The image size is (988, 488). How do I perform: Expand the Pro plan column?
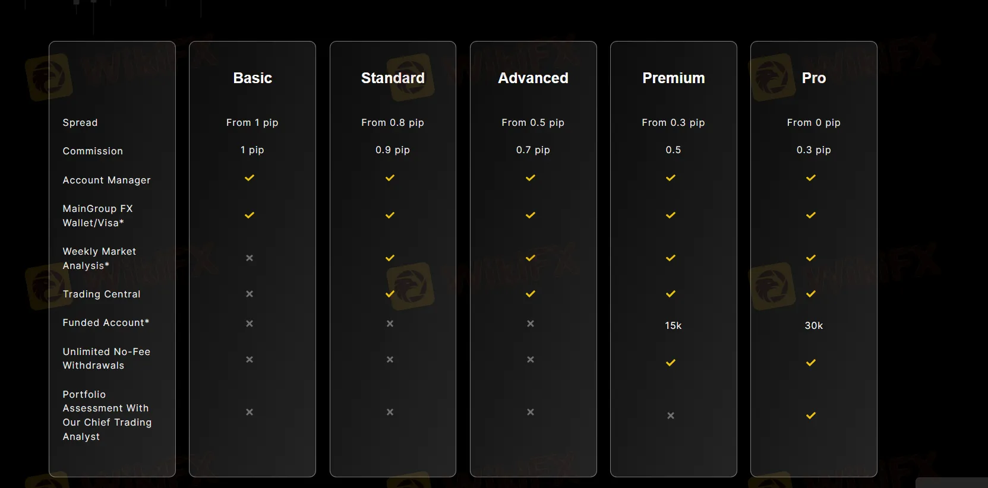tap(813, 78)
